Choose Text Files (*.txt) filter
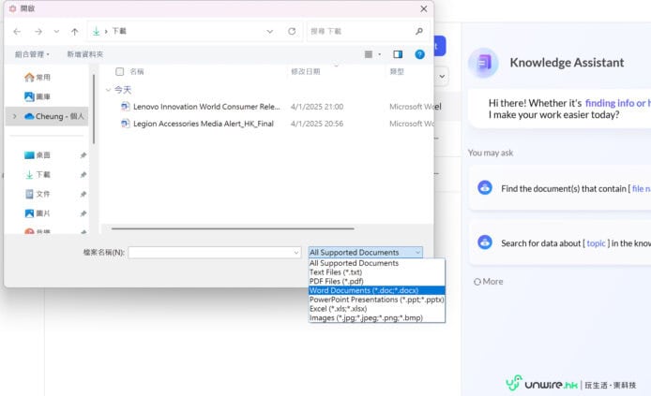 click(x=377, y=272)
